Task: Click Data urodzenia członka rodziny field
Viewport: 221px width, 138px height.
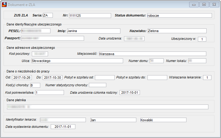Action: click(130, 92)
